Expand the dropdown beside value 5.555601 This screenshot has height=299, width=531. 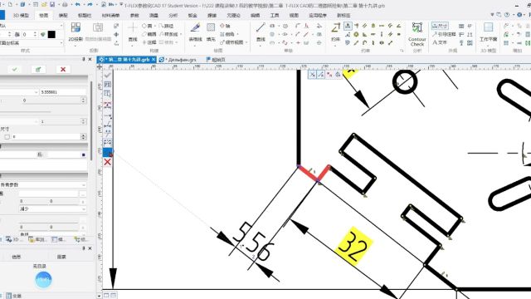tap(37, 92)
